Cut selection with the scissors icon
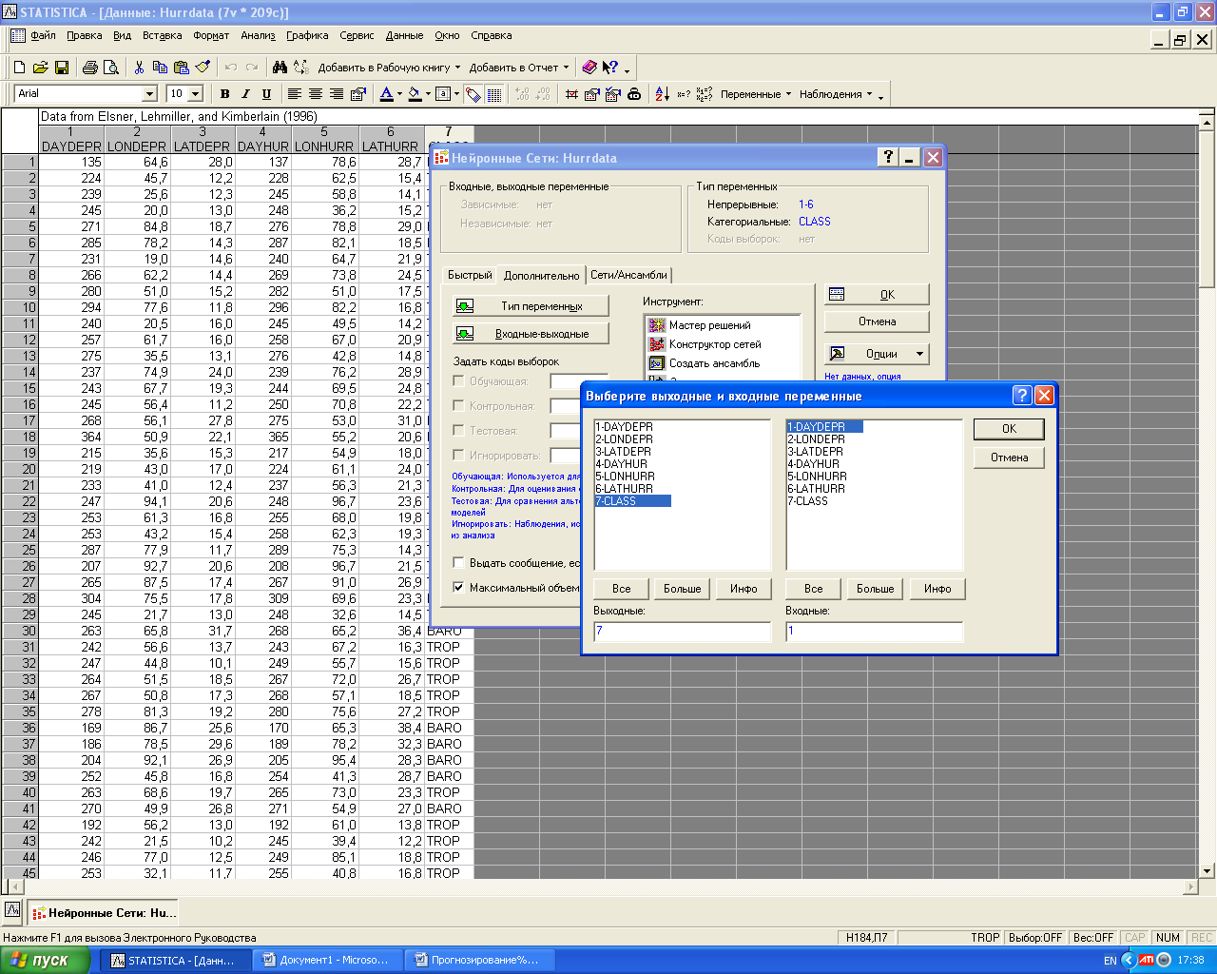This screenshot has height=974, width=1217. (140, 68)
